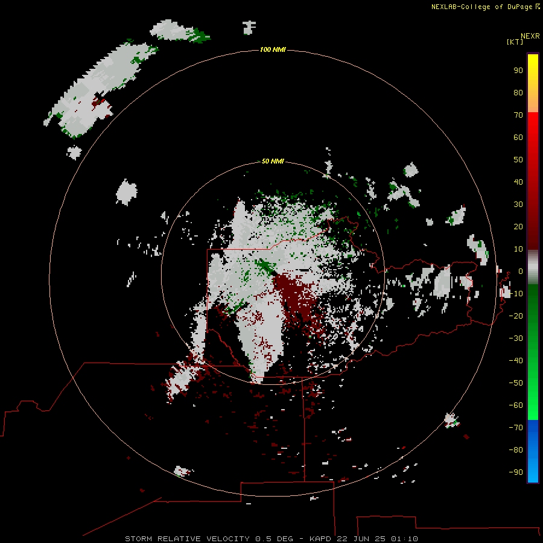Image resolution: width=543 pixels, height=543 pixels.
Task: Click the 20 value on the velocity scale
Action: point(518,227)
